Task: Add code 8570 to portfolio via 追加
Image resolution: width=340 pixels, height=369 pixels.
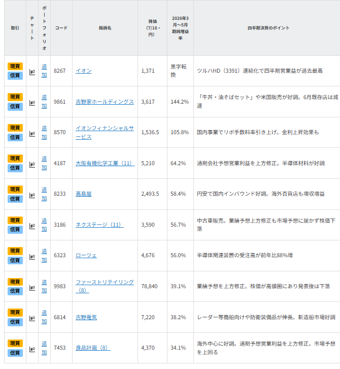Action: [44, 133]
